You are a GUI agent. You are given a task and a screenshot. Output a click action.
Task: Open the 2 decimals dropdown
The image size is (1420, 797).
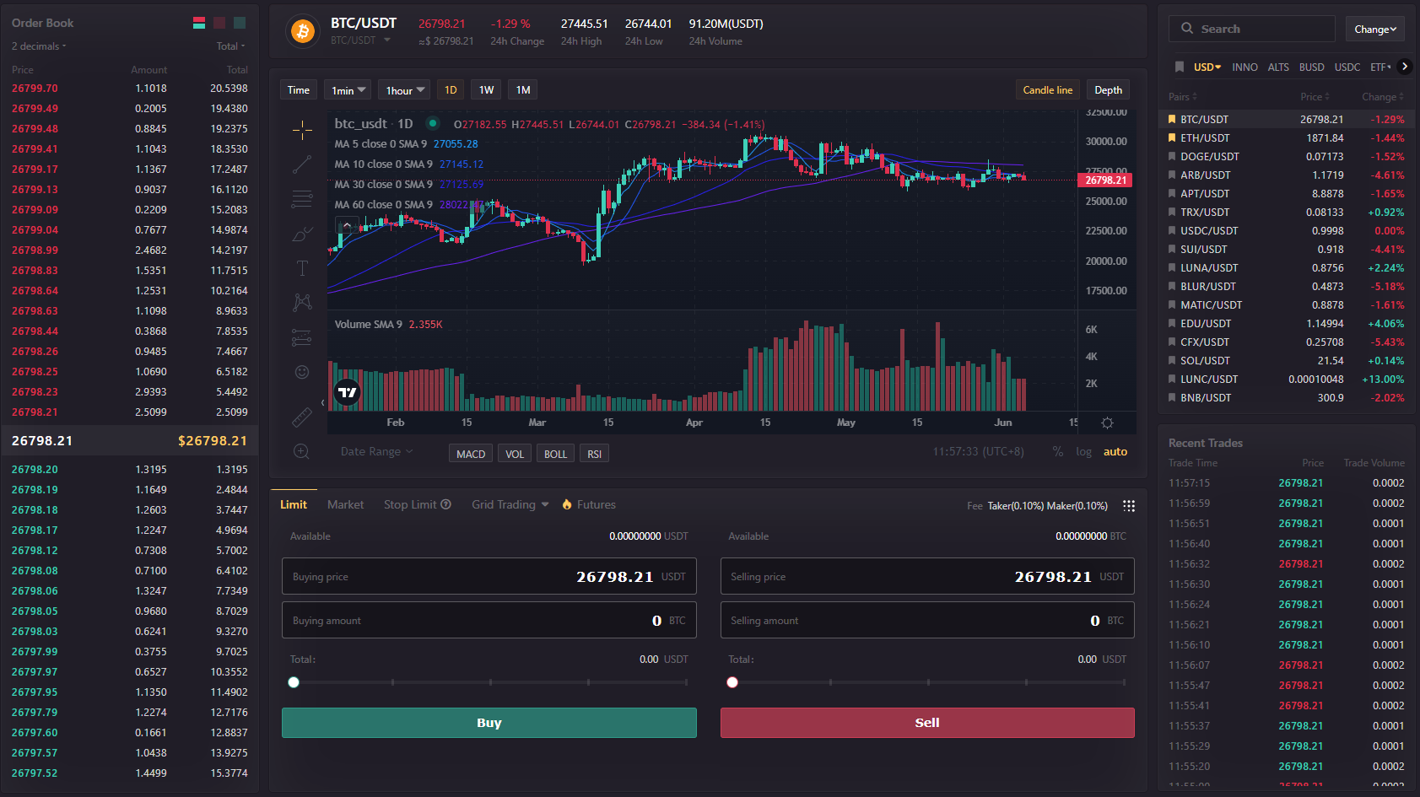39,46
